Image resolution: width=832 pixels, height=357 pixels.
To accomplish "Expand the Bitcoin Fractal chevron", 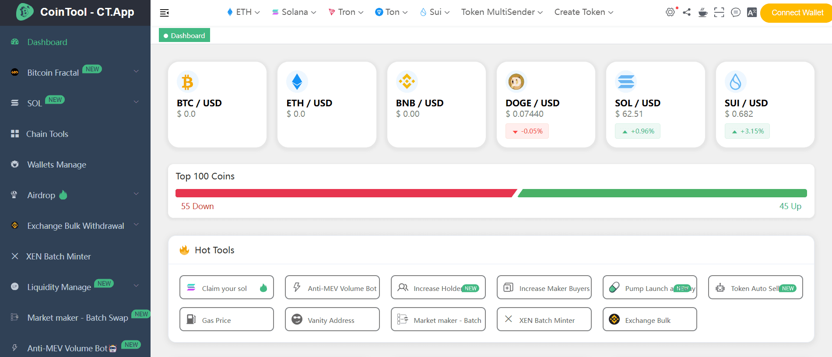I will (x=136, y=71).
